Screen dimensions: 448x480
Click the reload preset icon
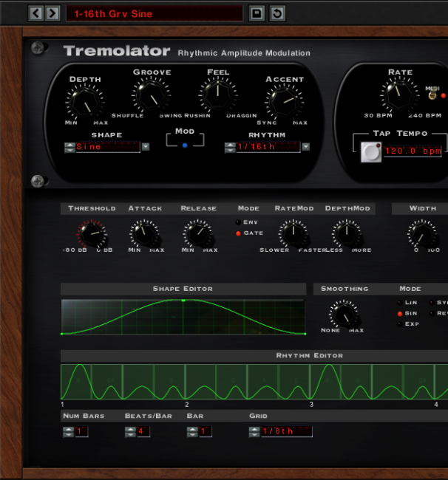[276, 13]
